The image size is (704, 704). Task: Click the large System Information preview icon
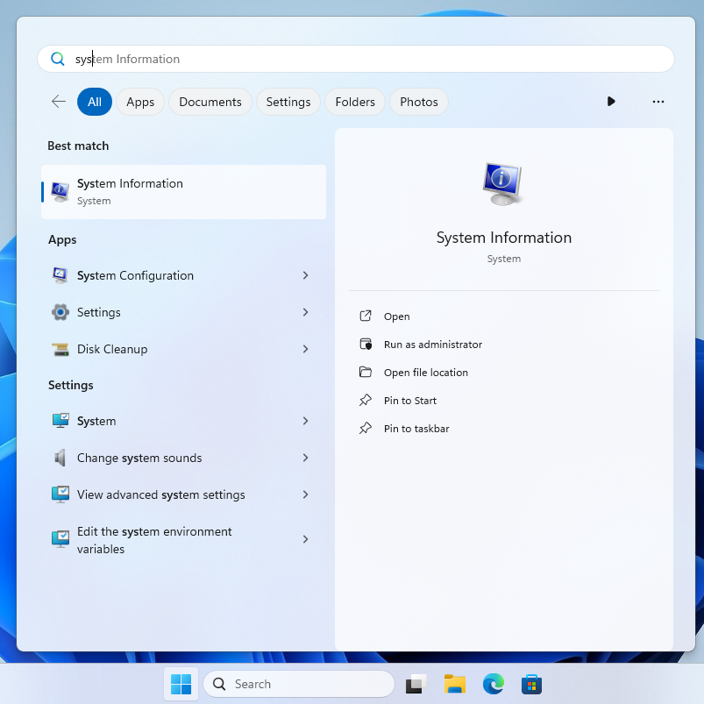tap(503, 183)
